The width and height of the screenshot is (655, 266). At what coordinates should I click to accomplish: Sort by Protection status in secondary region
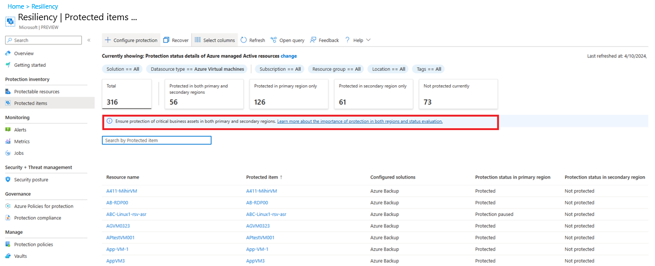click(605, 177)
